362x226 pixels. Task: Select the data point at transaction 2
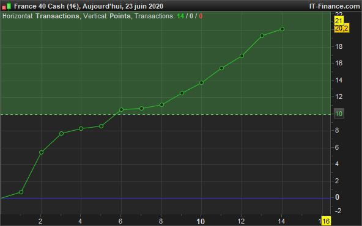(41, 153)
